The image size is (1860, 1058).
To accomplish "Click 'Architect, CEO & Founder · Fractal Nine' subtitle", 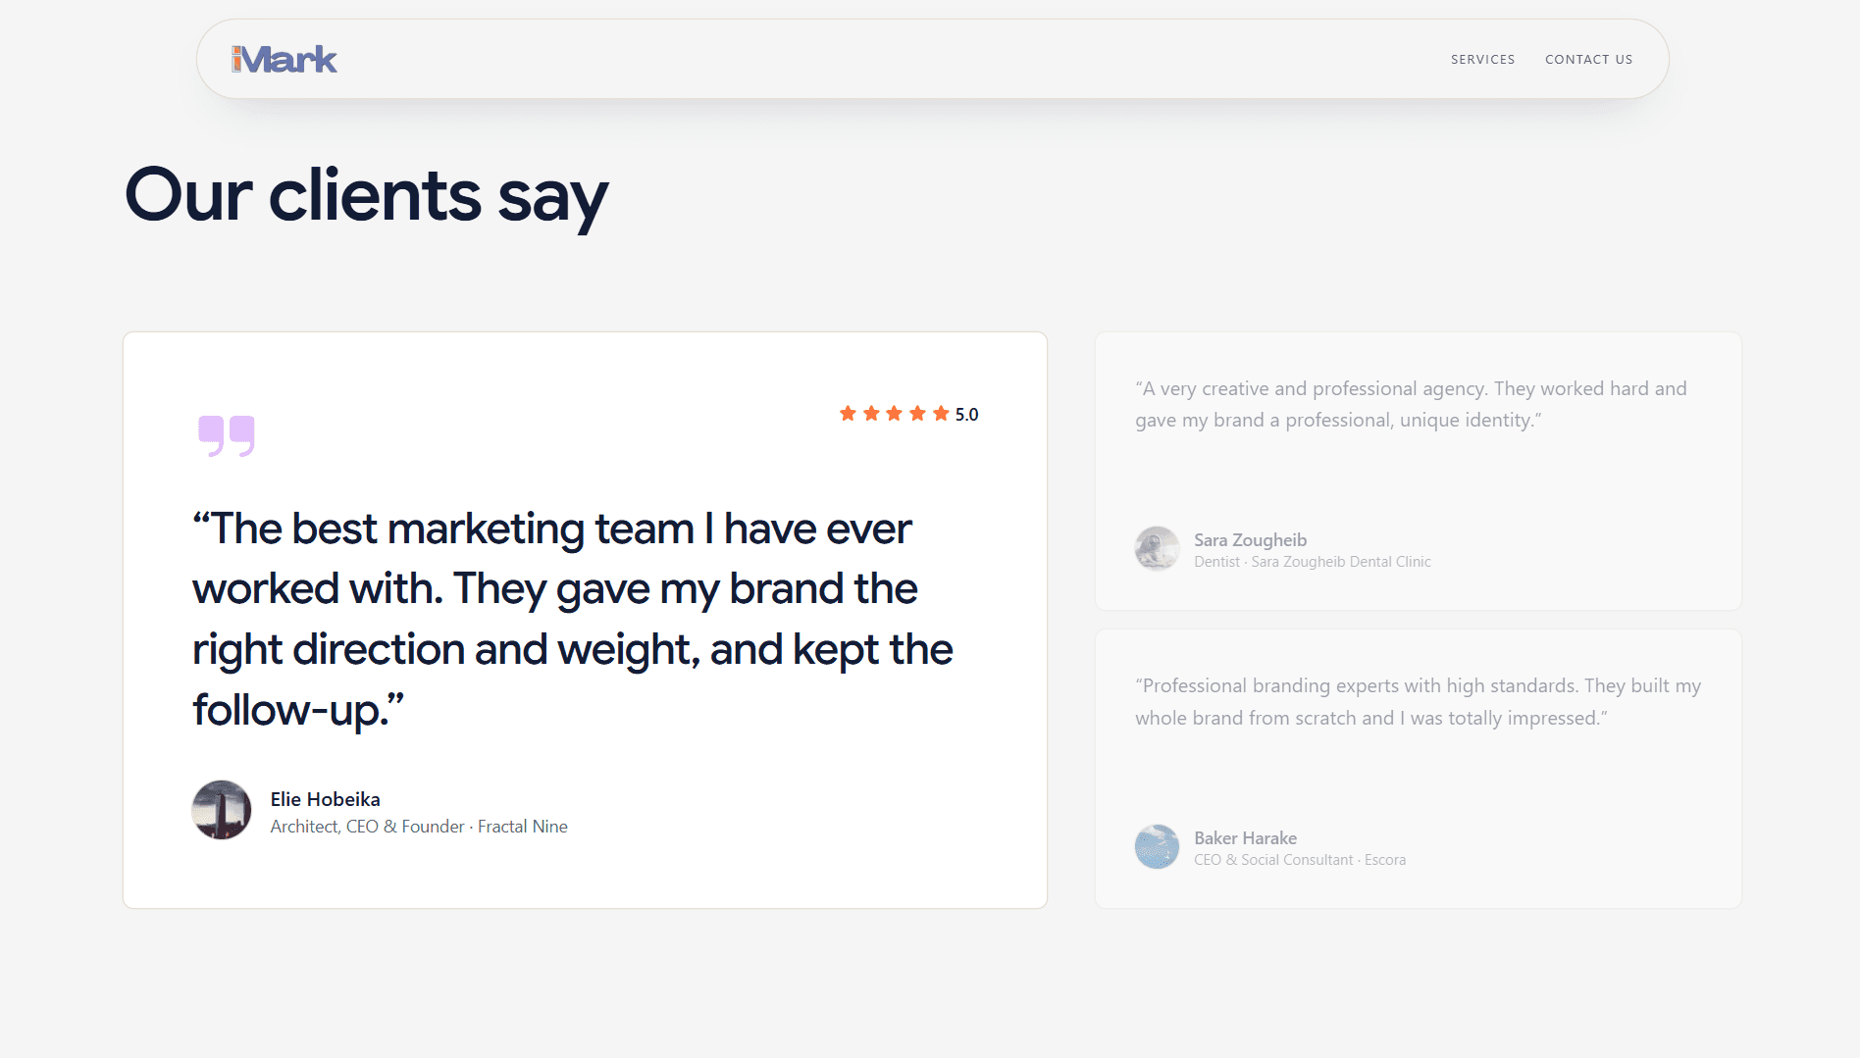I will coord(419,827).
